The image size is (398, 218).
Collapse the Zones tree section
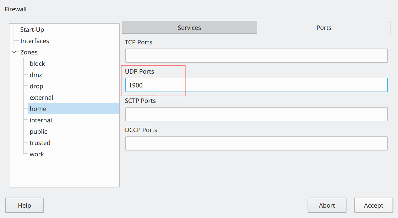click(14, 52)
